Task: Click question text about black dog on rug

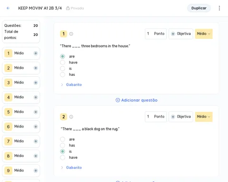Action: pyautogui.click(x=90, y=129)
